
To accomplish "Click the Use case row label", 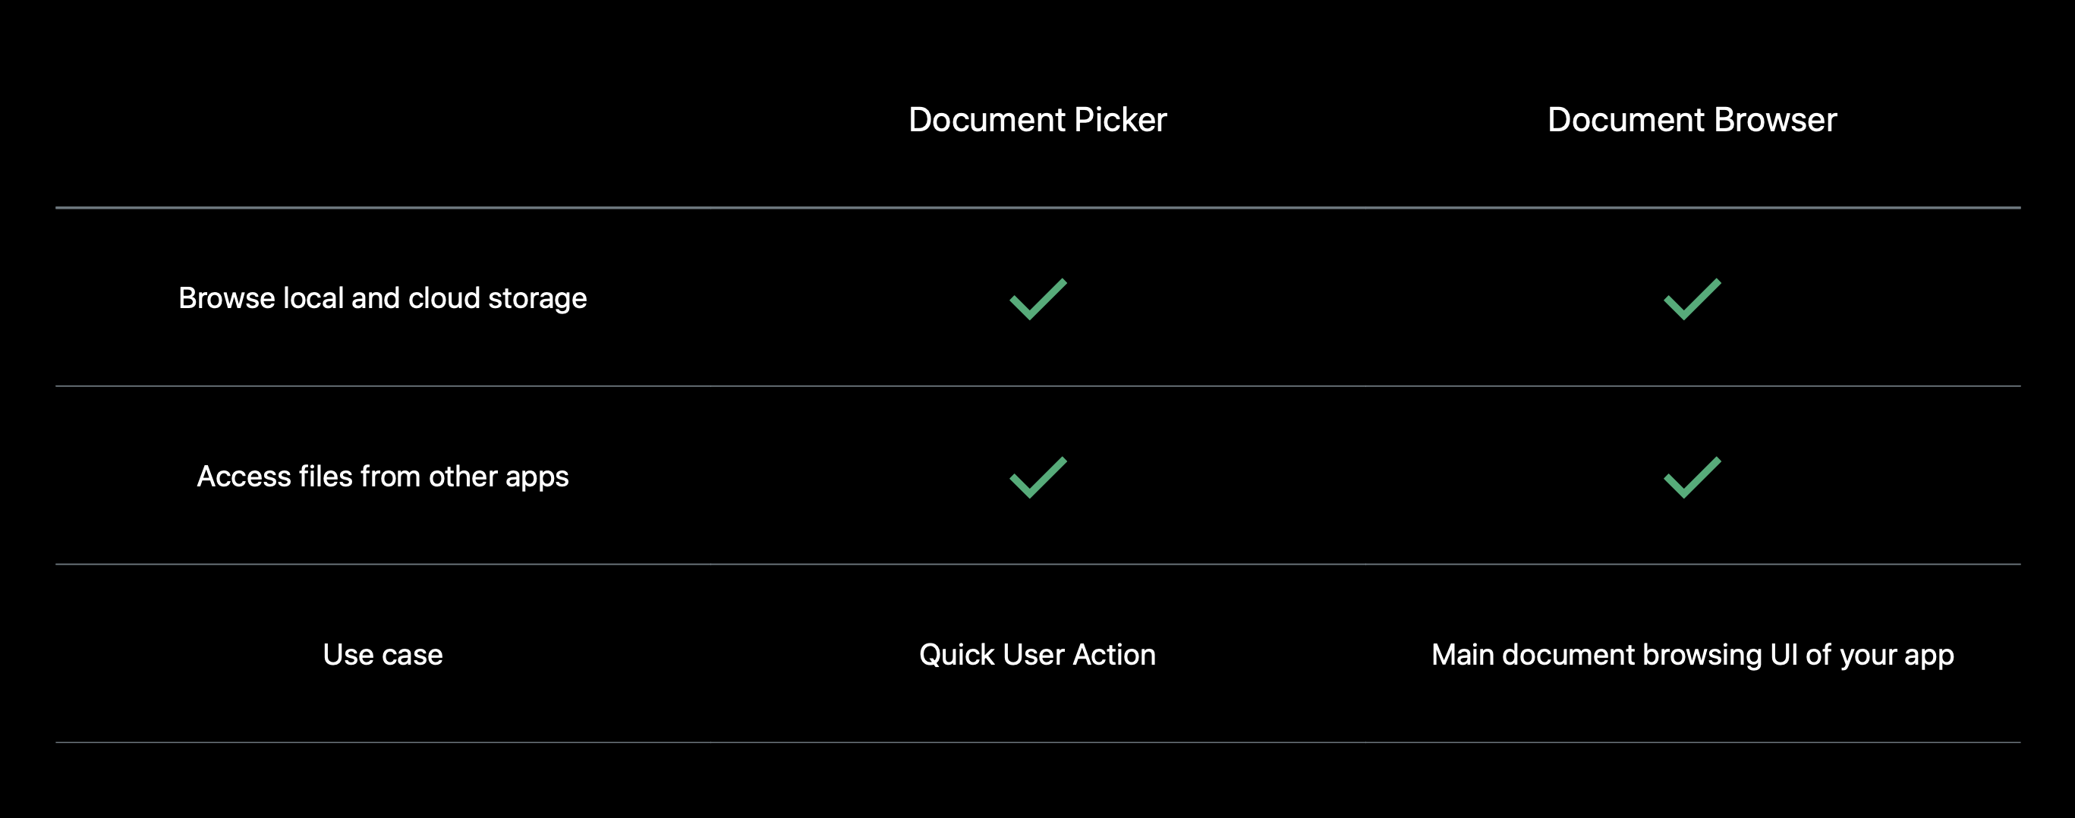I will tap(383, 655).
